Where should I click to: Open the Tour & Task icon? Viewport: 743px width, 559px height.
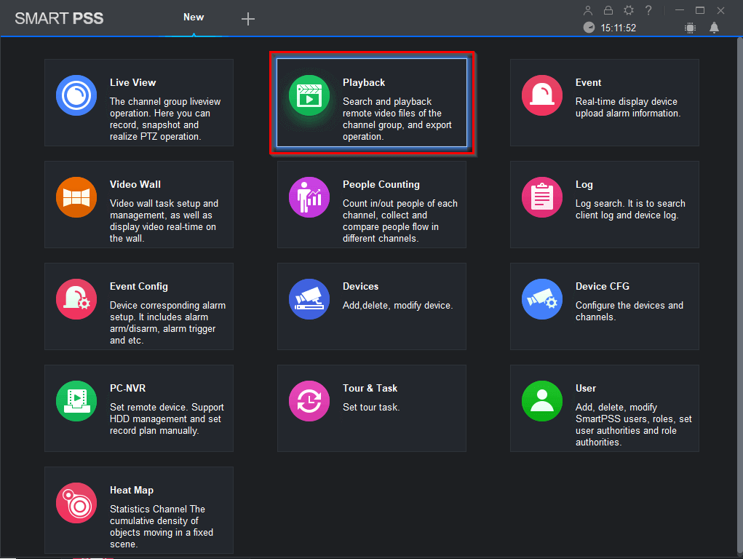(309, 401)
